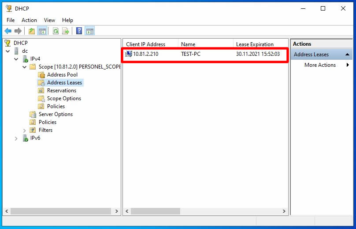Image resolution: width=356 pixels, height=229 pixels.
Task: Click the Up one level folder icon
Action: point(32,31)
